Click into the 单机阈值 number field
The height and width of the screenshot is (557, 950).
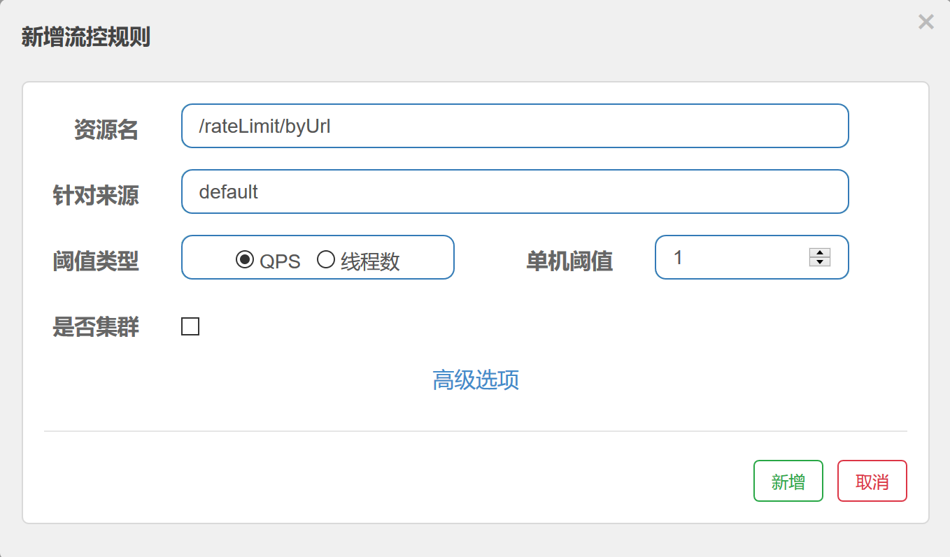click(x=735, y=257)
